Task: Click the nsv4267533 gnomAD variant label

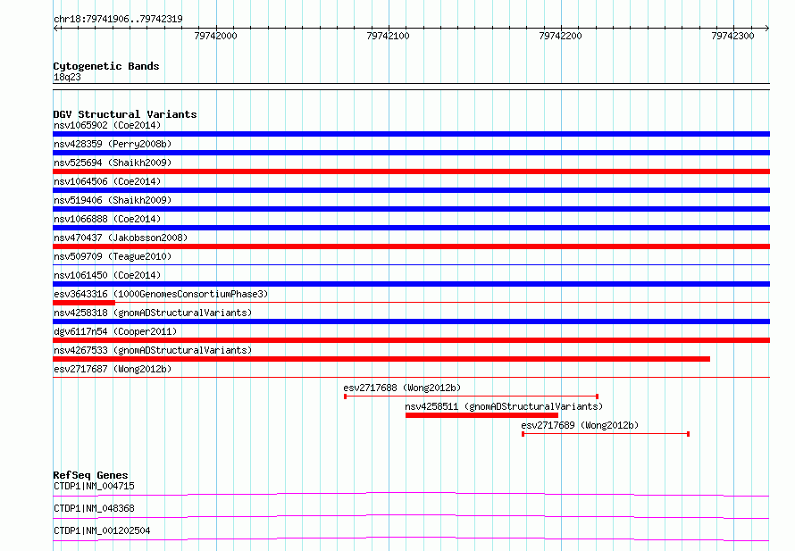Action: [x=153, y=350]
